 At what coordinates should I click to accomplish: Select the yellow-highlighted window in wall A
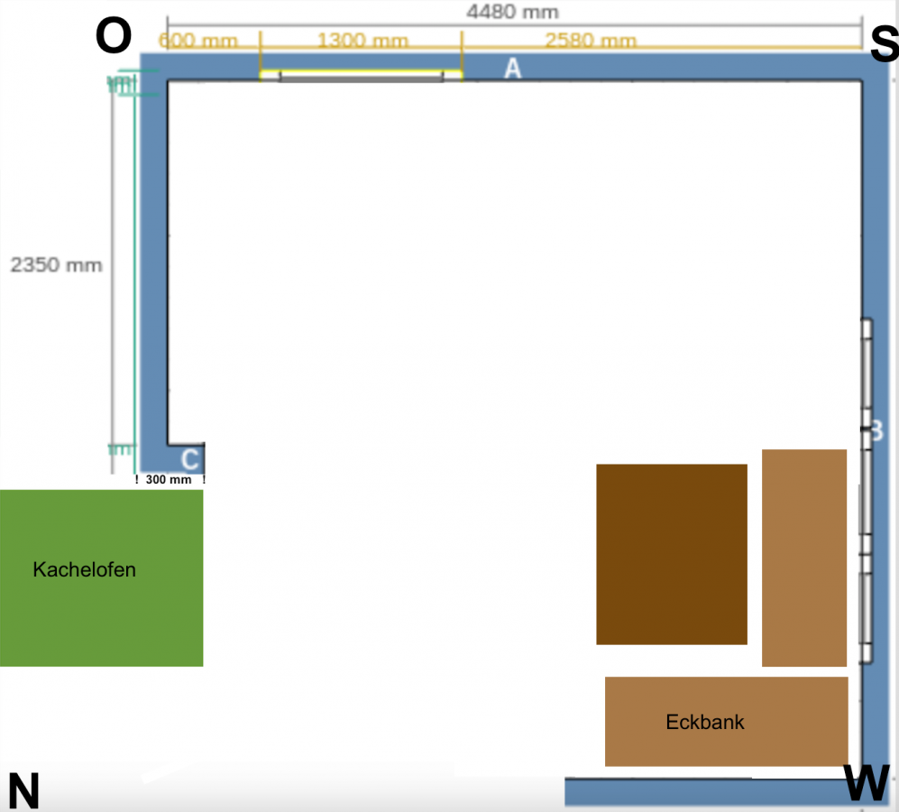pos(361,76)
